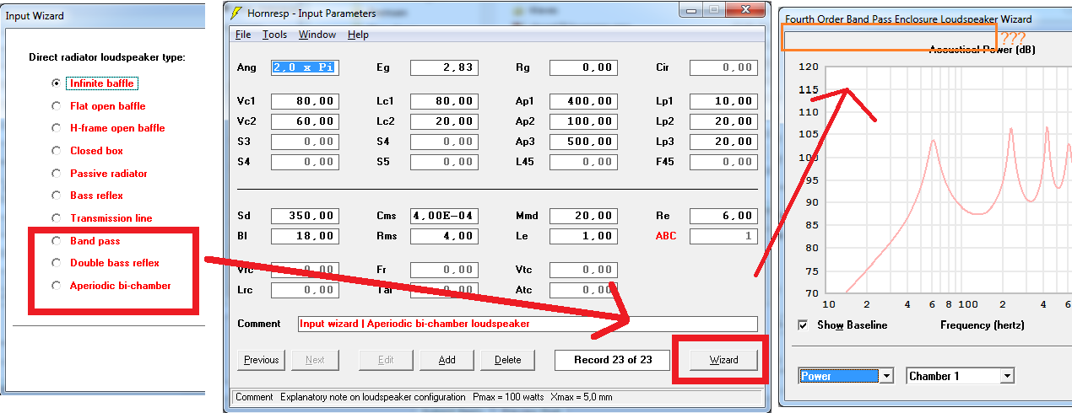1072x413 pixels.
Task: Click the red ABC label
Action: click(666, 236)
